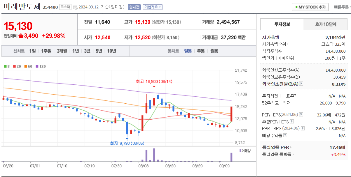This screenshot has height=177, width=351.
Task: Click the 거래대금 value 37,220 백만
Action: coord(233,37)
